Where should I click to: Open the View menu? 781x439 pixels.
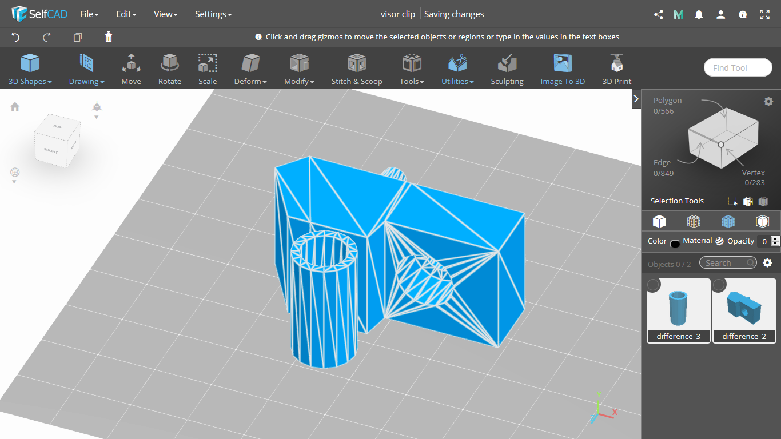[166, 14]
